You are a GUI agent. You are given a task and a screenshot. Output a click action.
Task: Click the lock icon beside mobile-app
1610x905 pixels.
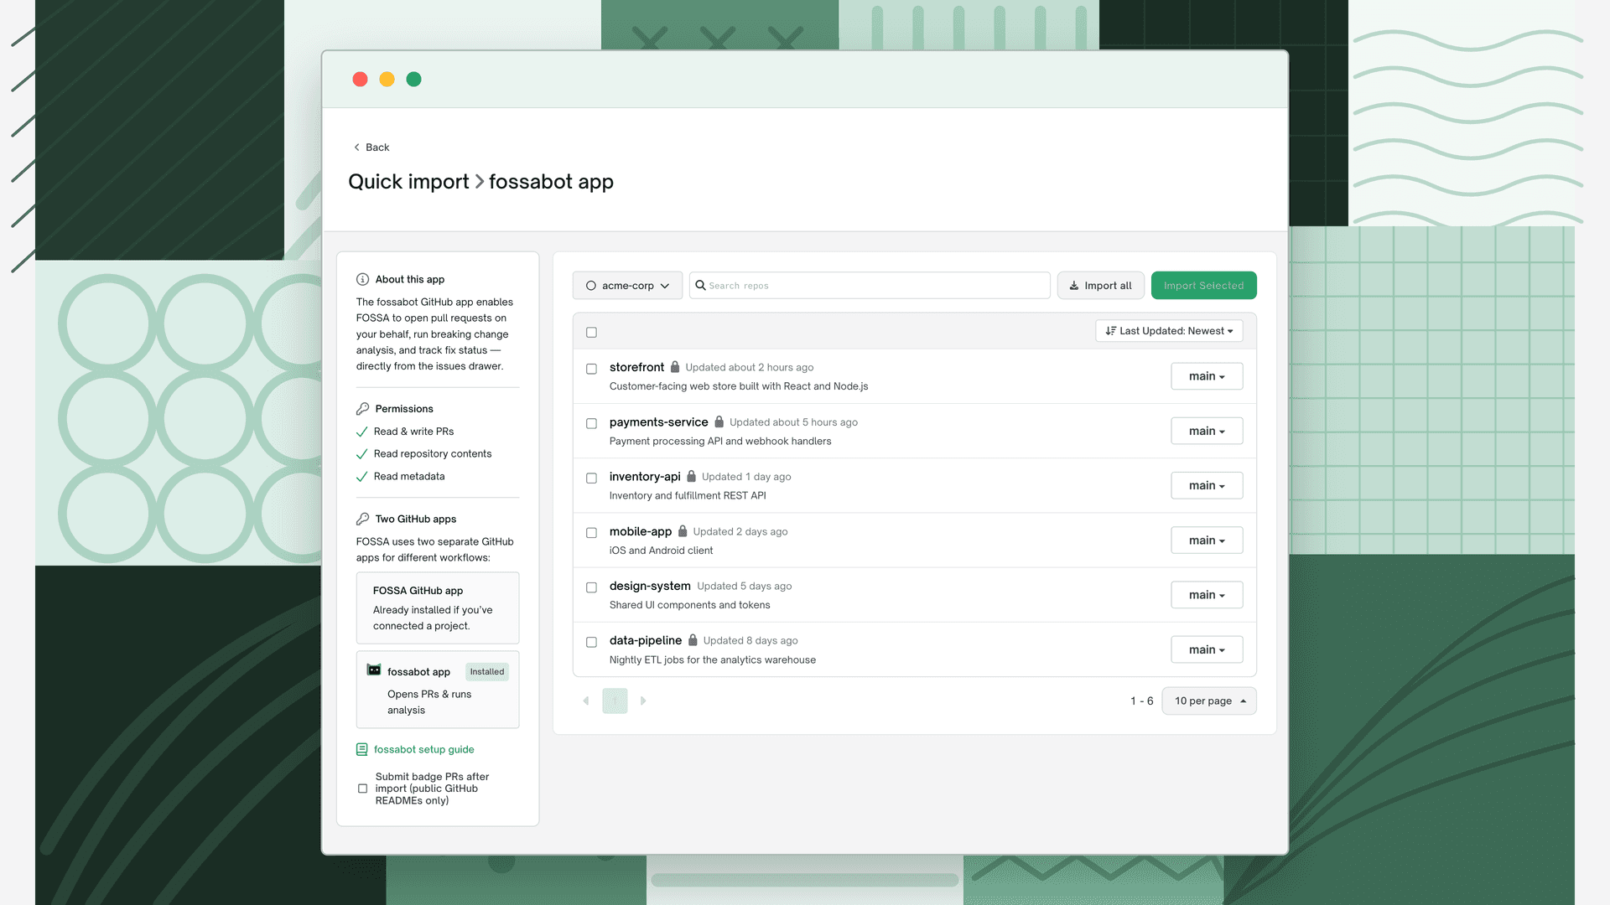(683, 531)
